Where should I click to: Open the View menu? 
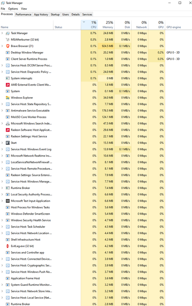point(24,9)
